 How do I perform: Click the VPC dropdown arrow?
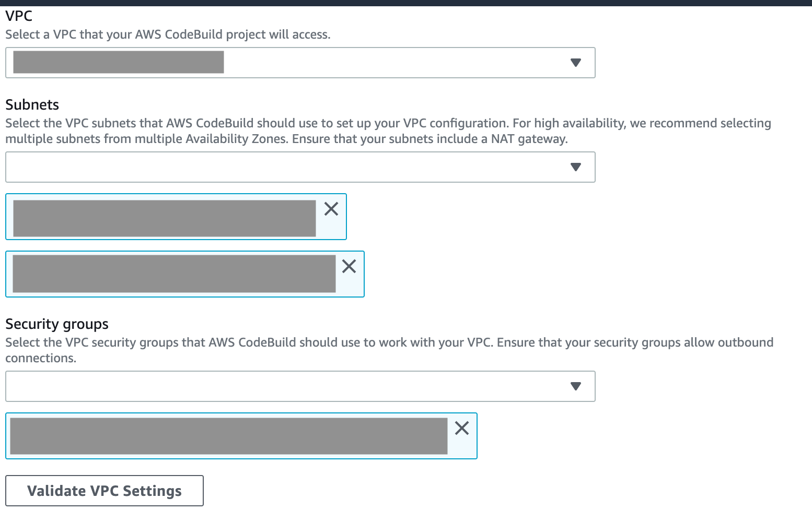coord(575,63)
